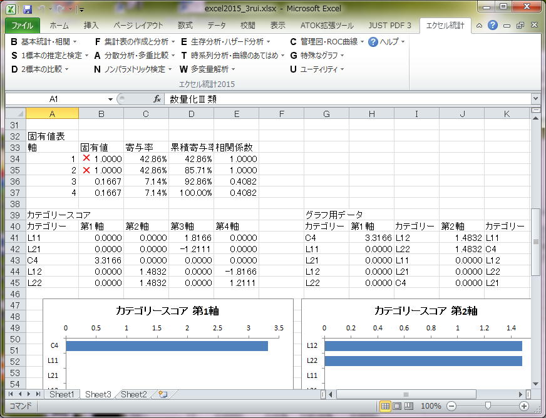This screenshot has height=418, width=546.
Task: Open the ページ レイアウト tab
Action: (x=138, y=26)
